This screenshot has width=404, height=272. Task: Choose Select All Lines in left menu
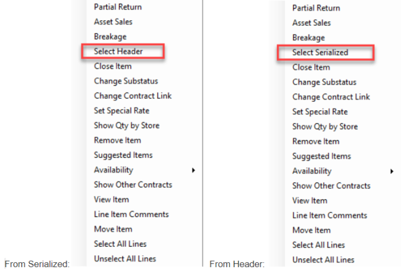tap(120, 244)
